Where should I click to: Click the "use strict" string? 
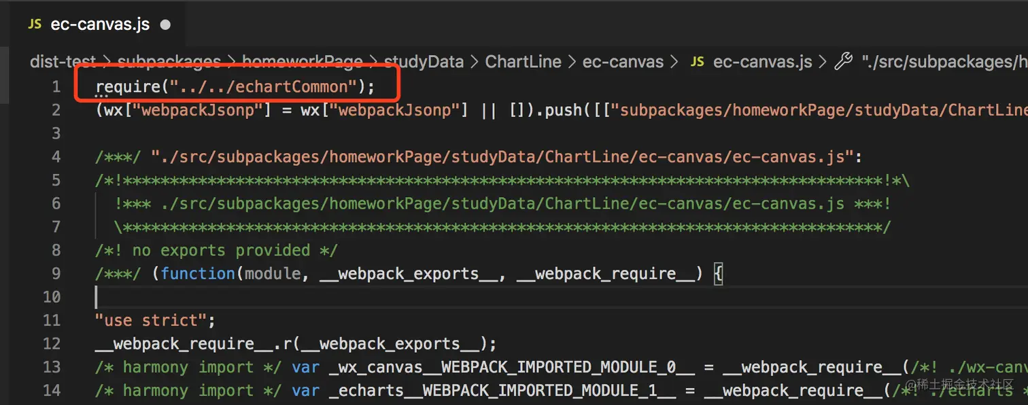click(151, 320)
